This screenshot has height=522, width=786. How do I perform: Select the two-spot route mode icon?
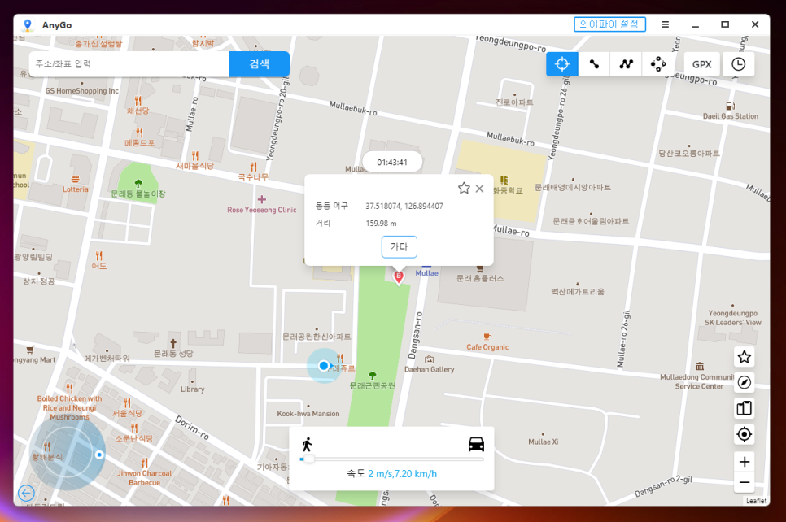pyautogui.click(x=594, y=64)
